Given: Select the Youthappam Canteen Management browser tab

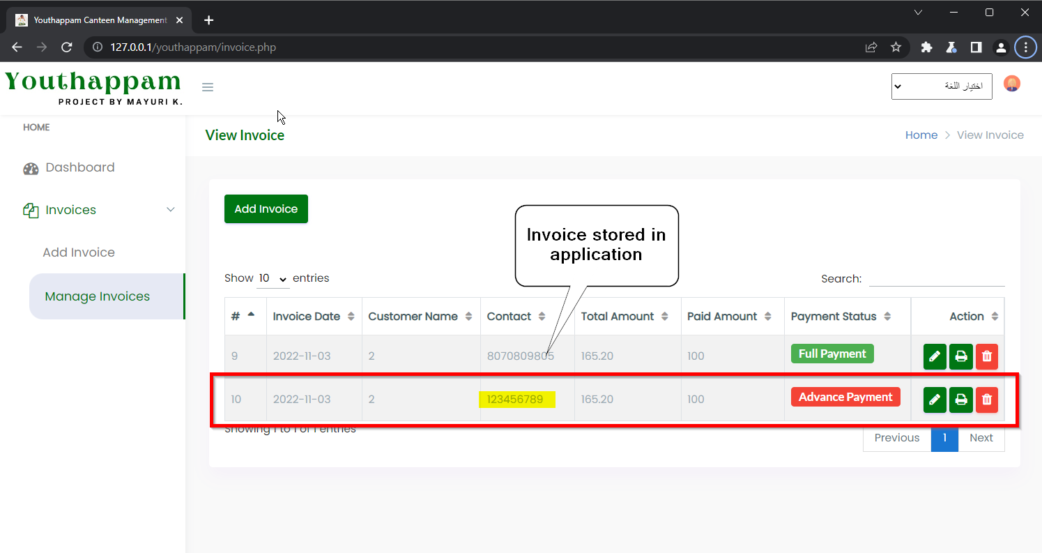Looking at the screenshot, I should (98, 20).
